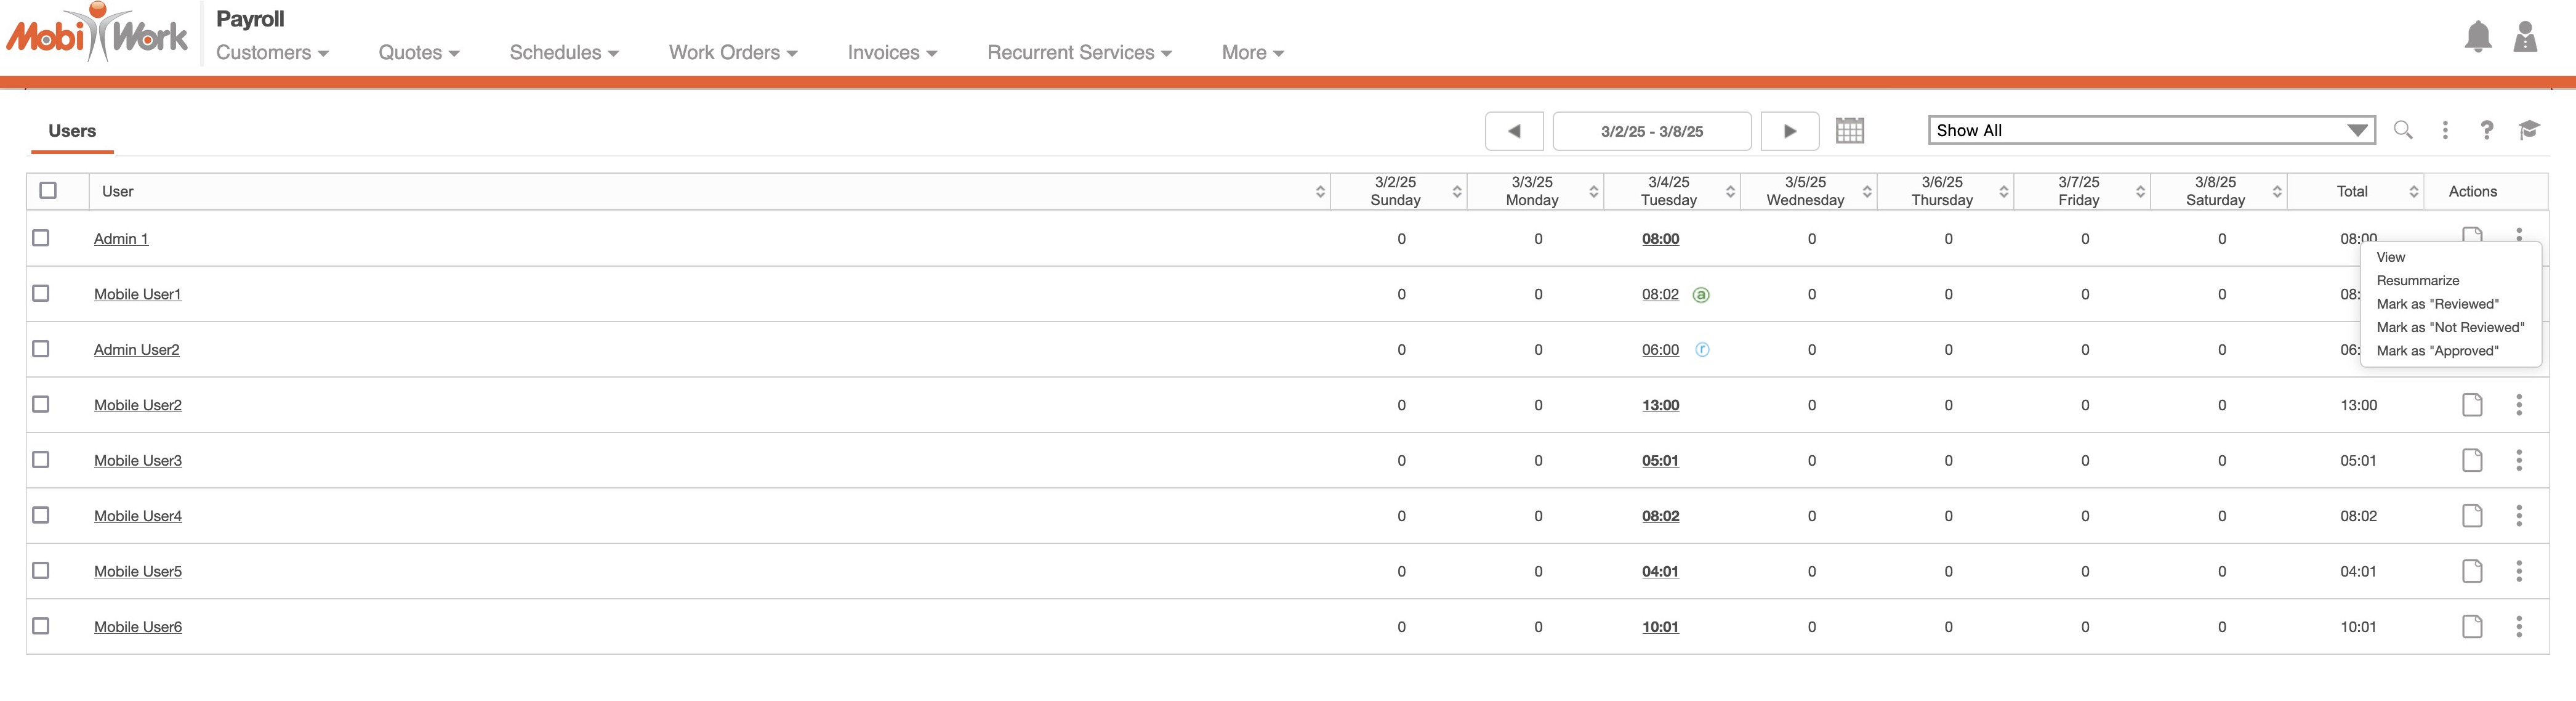Image resolution: width=2576 pixels, height=701 pixels.
Task: Open the graduation cap training icon
Action: (x=2528, y=130)
